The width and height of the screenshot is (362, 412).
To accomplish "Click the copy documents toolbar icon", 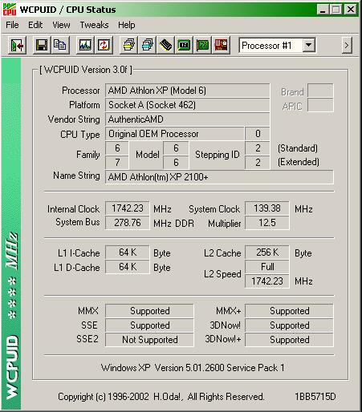I will [x=60, y=45].
